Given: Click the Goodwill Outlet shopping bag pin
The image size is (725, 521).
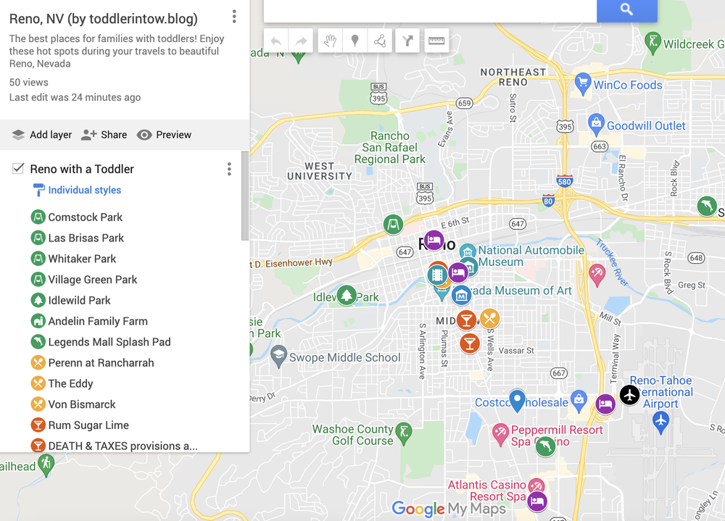Looking at the screenshot, I should tap(596, 124).
